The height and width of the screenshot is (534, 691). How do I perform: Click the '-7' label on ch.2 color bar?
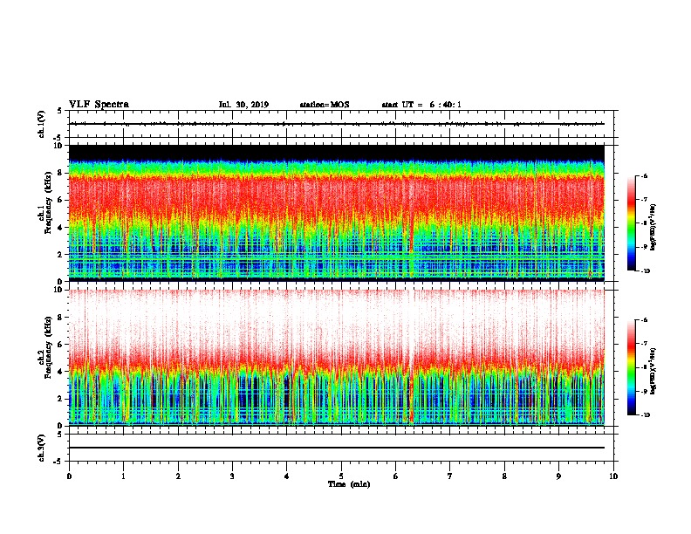coord(644,344)
